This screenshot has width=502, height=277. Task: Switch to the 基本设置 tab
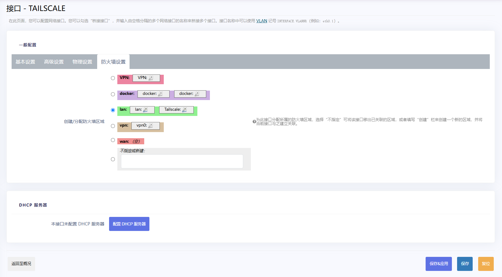pyautogui.click(x=25, y=62)
